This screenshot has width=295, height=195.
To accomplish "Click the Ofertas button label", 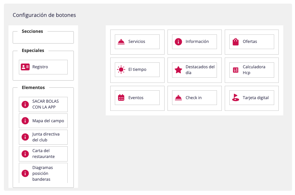I will (250, 41).
